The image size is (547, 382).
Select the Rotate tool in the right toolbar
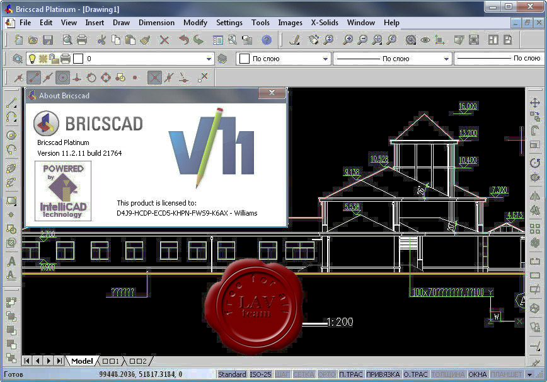point(535,163)
